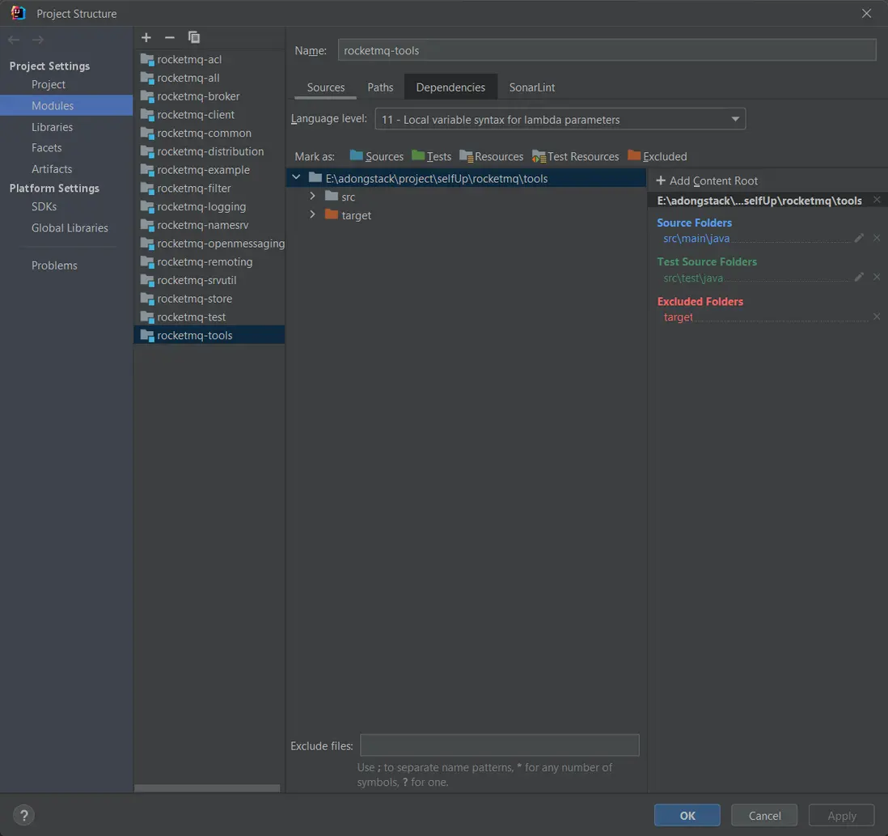Viewport: 888px width, 836px height.
Task: Mark folder as Excluded
Action: click(657, 156)
